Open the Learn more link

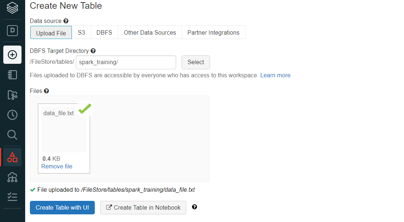coord(275,75)
